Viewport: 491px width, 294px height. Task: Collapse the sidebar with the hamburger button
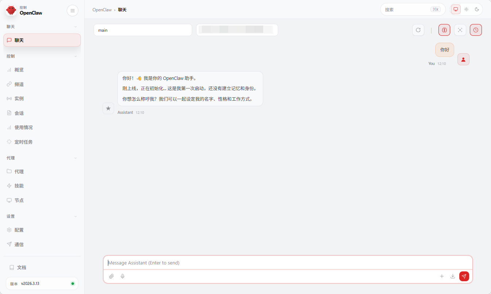pos(73,11)
